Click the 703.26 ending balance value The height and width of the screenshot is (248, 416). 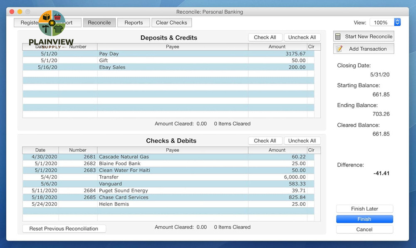click(381, 114)
